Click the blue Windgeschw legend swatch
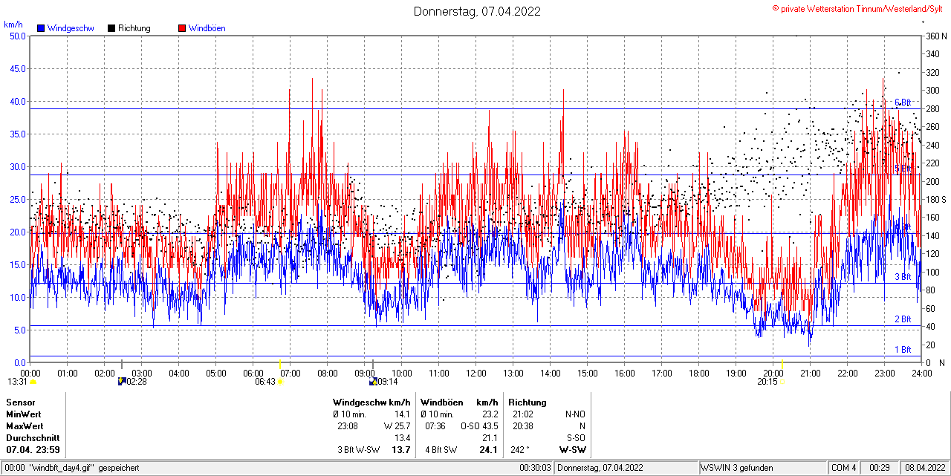 point(41,28)
